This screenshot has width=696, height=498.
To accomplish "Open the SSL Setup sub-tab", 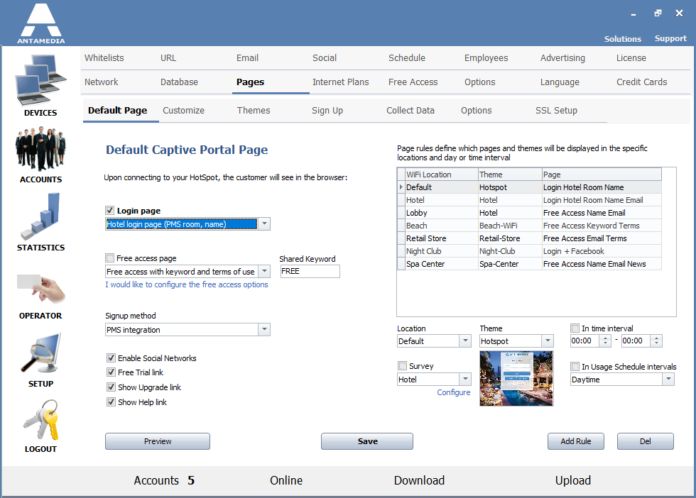I will click(x=556, y=111).
